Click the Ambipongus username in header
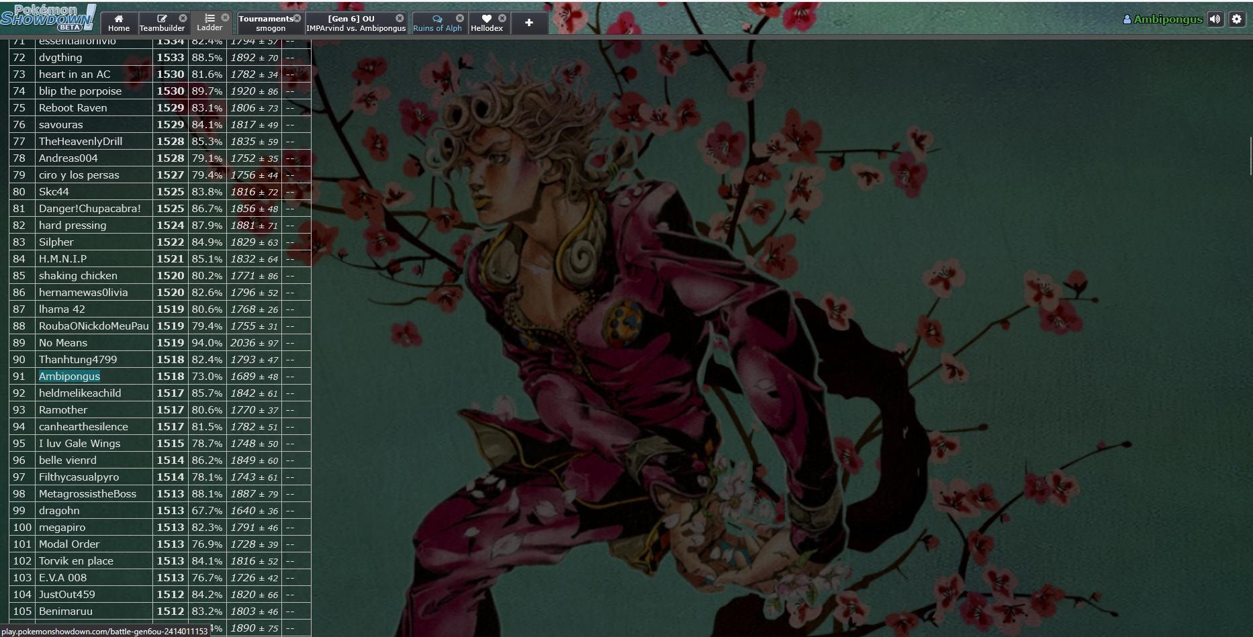Screen dimensions: 1253x637 pos(1162,19)
